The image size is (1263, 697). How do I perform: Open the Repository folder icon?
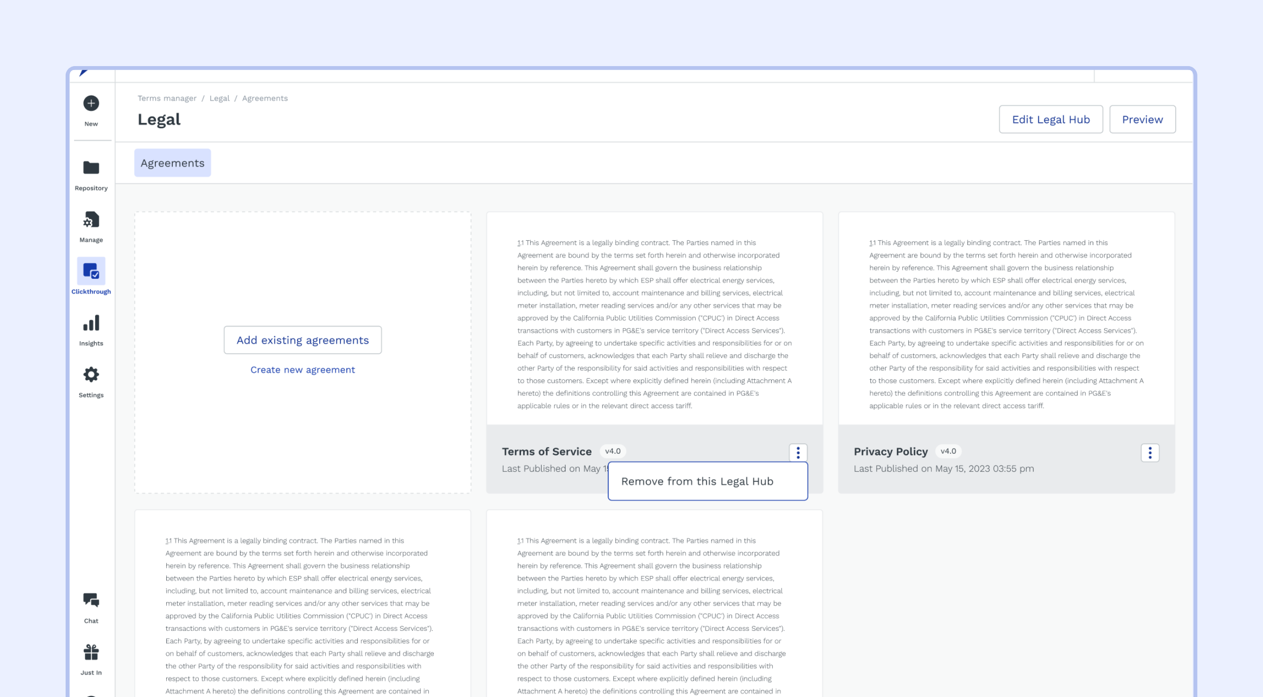91,168
